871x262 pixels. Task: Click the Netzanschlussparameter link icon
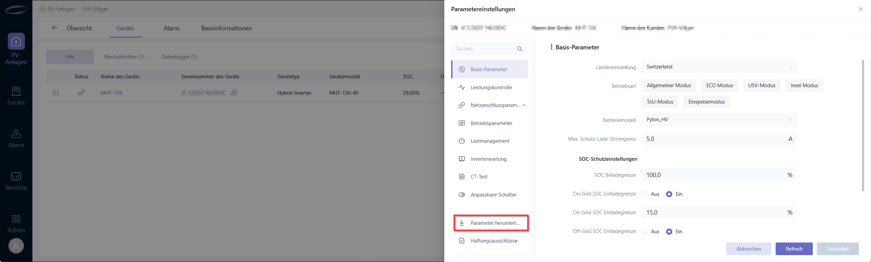462,105
